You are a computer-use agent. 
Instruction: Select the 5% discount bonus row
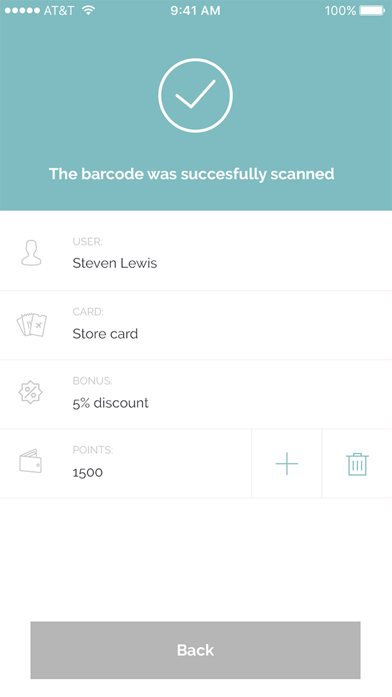[196, 394]
